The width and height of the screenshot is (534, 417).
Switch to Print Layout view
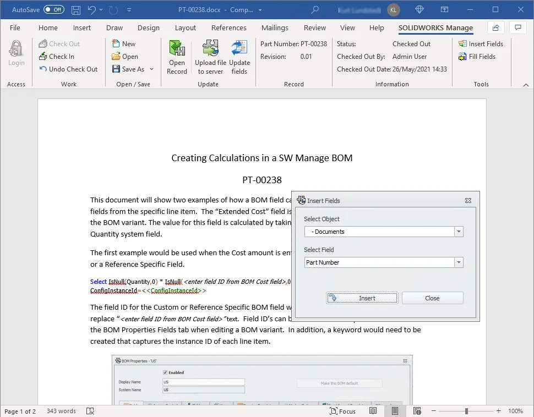(x=395, y=411)
